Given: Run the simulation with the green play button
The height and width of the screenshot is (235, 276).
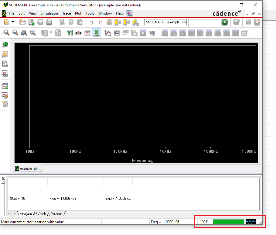Looking at the screenshot, I should [x=225, y=22].
